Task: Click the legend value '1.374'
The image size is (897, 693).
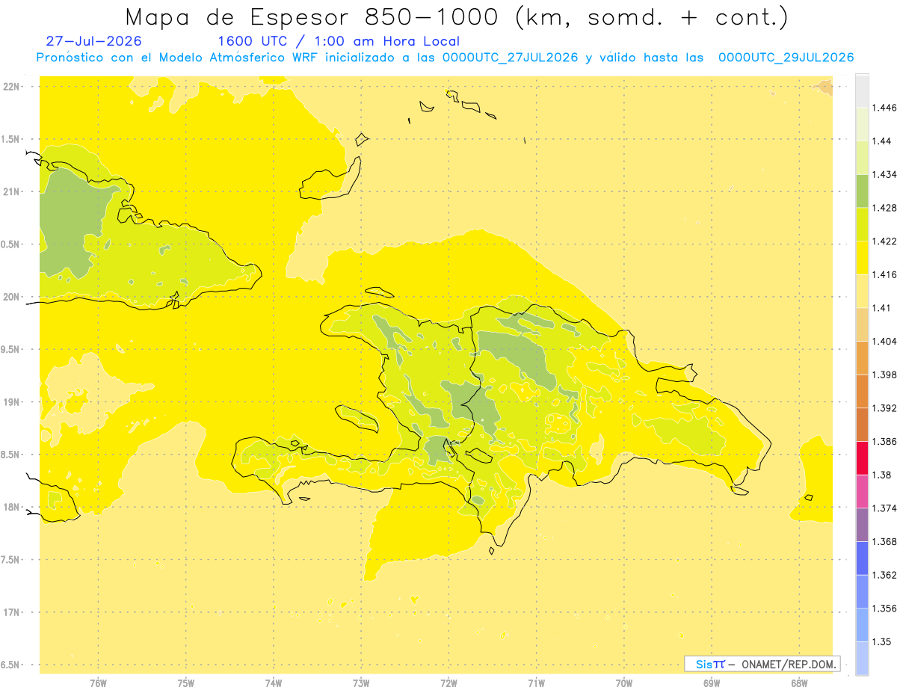Action: coord(885,508)
